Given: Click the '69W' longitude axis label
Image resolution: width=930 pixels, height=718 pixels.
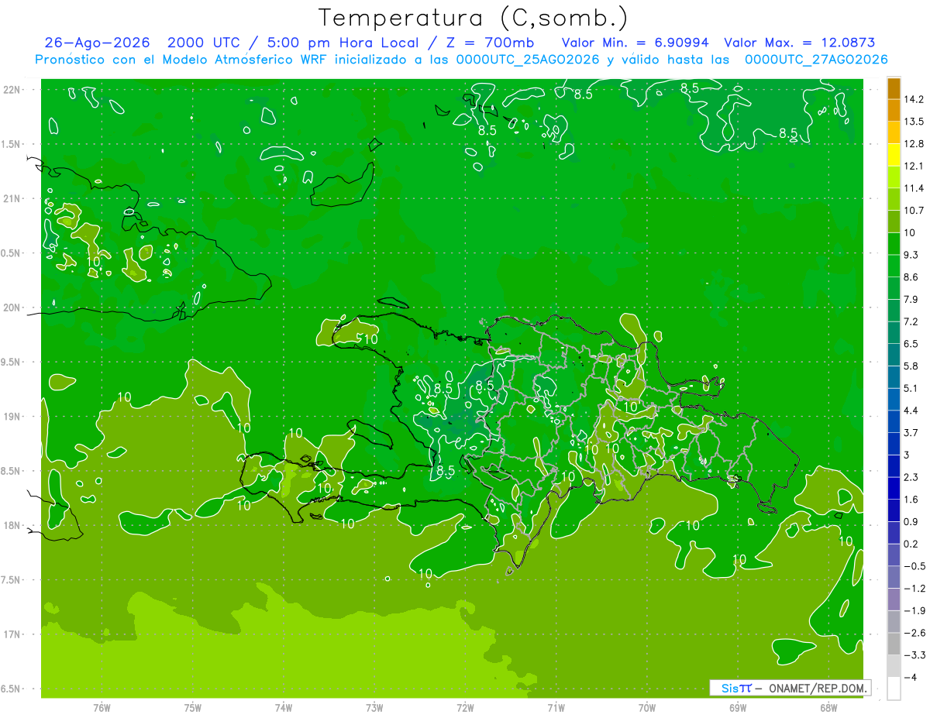Looking at the screenshot, I should pyautogui.click(x=737, y=708).
